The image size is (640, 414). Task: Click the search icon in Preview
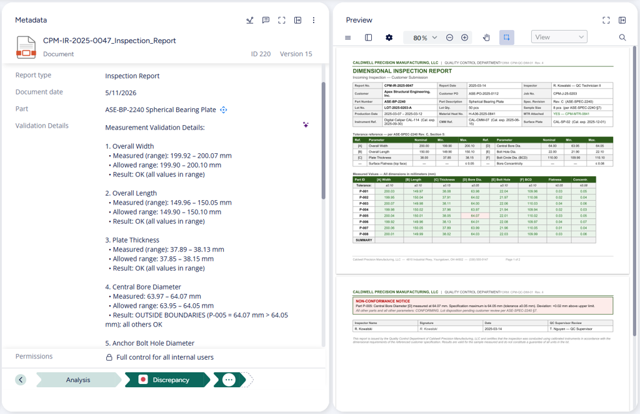click(x=622, y=38)
